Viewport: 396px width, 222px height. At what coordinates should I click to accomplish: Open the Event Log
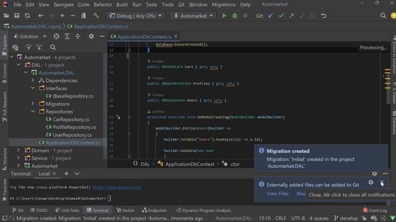pos(375,210)
